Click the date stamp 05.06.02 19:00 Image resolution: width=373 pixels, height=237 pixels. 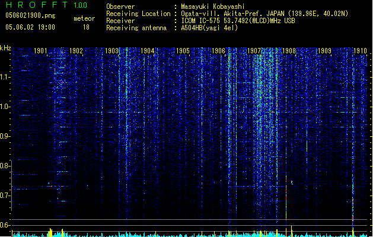click(30, 27)
